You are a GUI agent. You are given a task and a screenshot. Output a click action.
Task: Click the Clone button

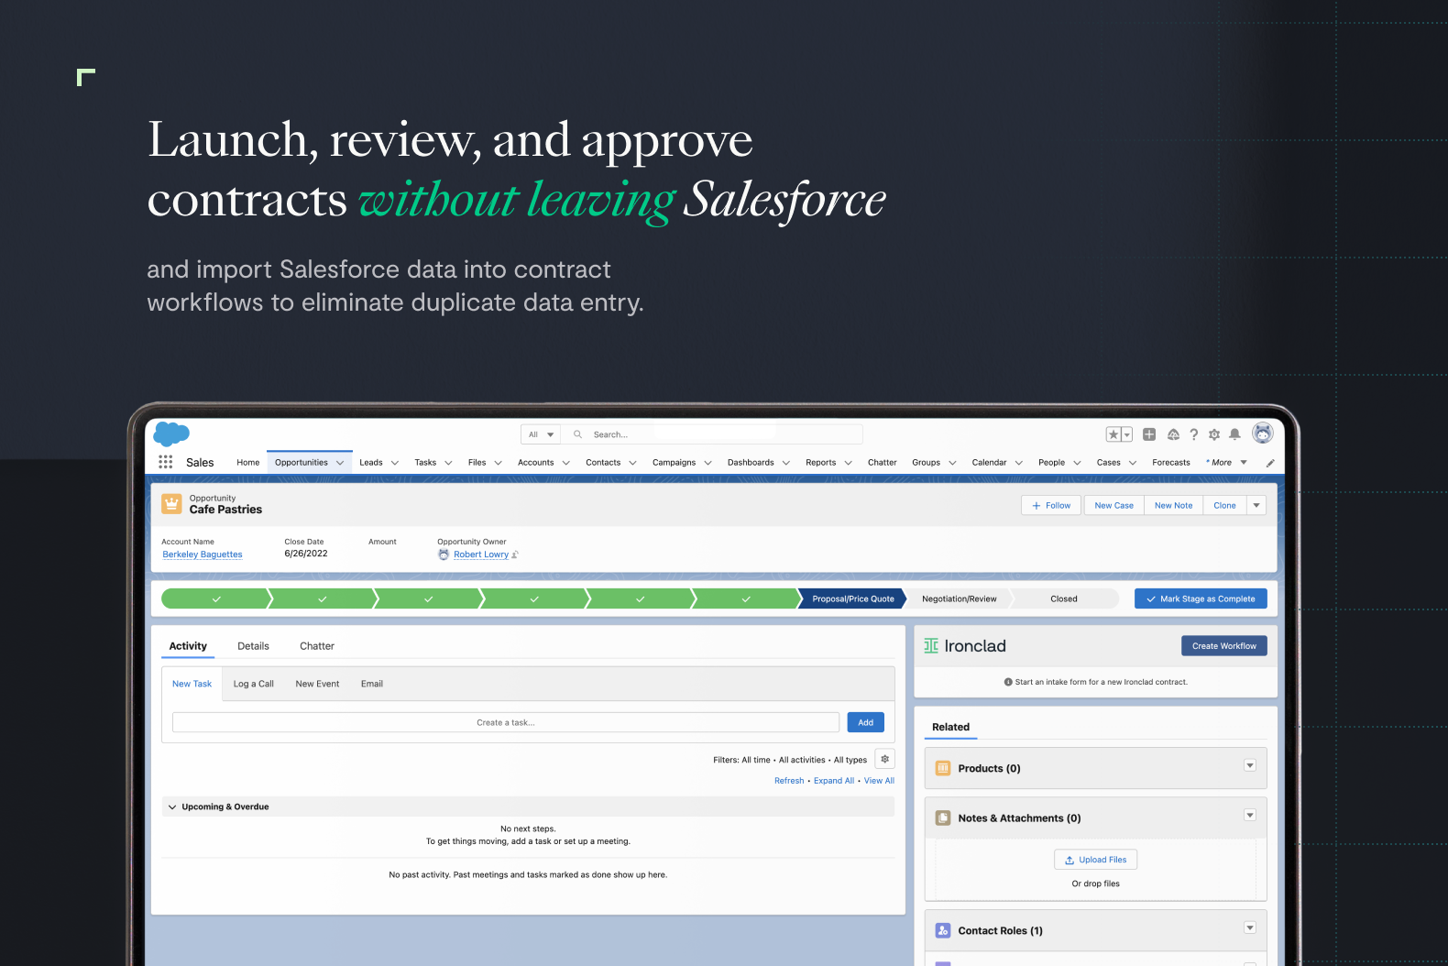coord(1224,505)
